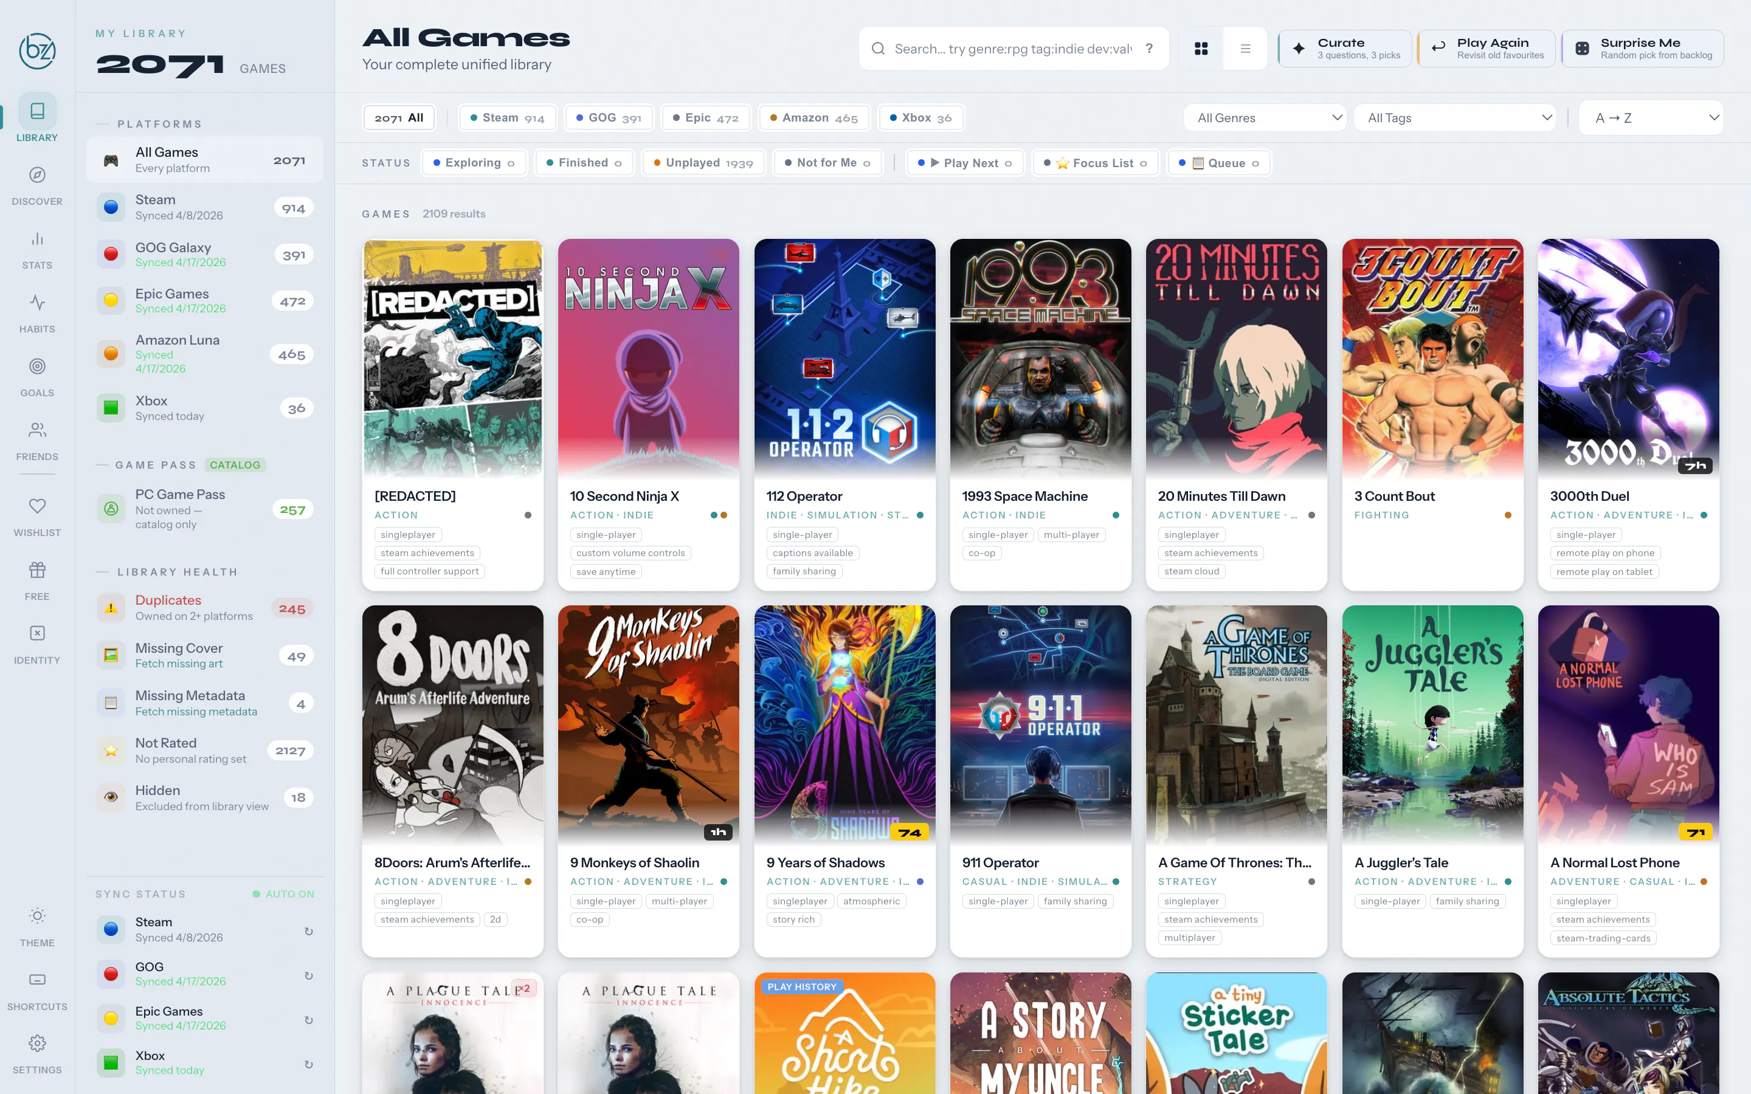The image size is (1751, 1094).
Task: Open the Discover compass icon in sidebar
Action: [37, 175]
